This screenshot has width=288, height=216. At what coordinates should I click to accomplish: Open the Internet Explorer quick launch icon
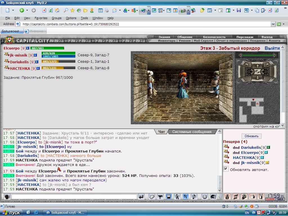[x=36, y=212]
